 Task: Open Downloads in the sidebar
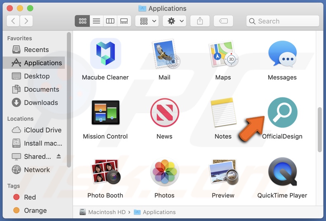pyautogui.click(x=34, y=102)
